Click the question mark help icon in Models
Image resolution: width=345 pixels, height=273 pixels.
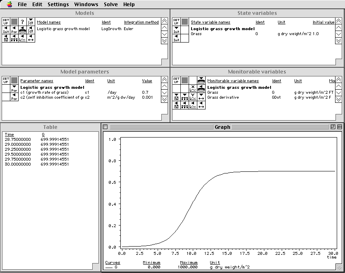22,22
